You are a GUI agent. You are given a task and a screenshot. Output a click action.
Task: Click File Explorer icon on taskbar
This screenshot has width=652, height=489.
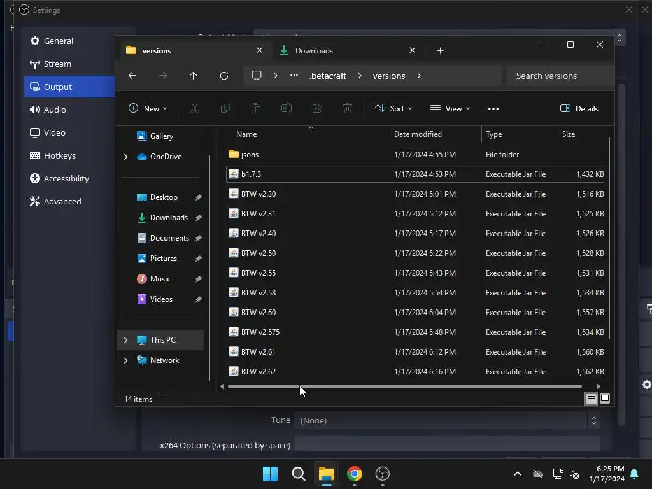coord(327,474)
